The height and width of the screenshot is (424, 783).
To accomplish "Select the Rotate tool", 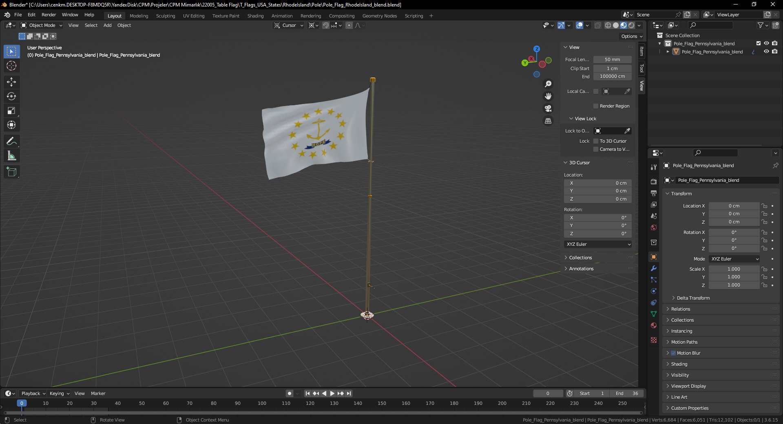I will [11, 96].
